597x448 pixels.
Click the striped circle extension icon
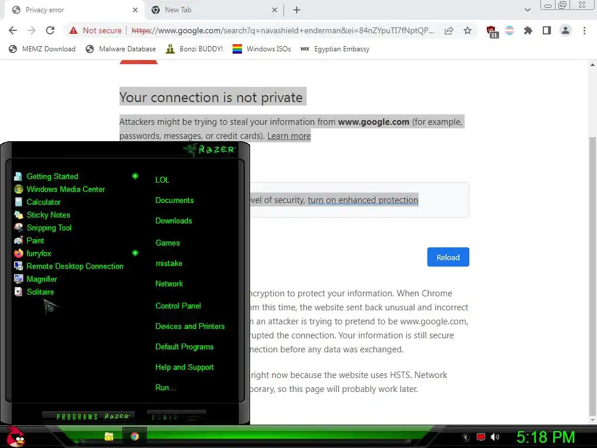tap(510, 30)
